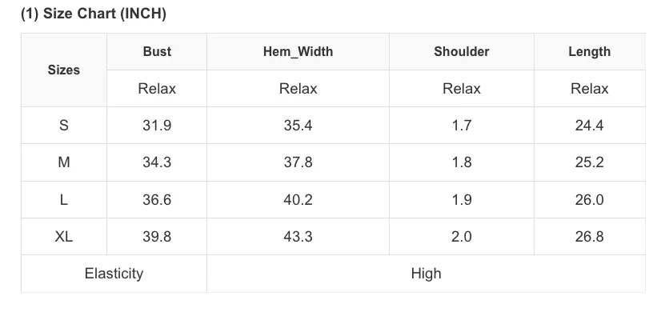Image resolution: width=669 pixels, height=312 pixels.
Task: Select shoulder value 1.9
Action: 461,200
